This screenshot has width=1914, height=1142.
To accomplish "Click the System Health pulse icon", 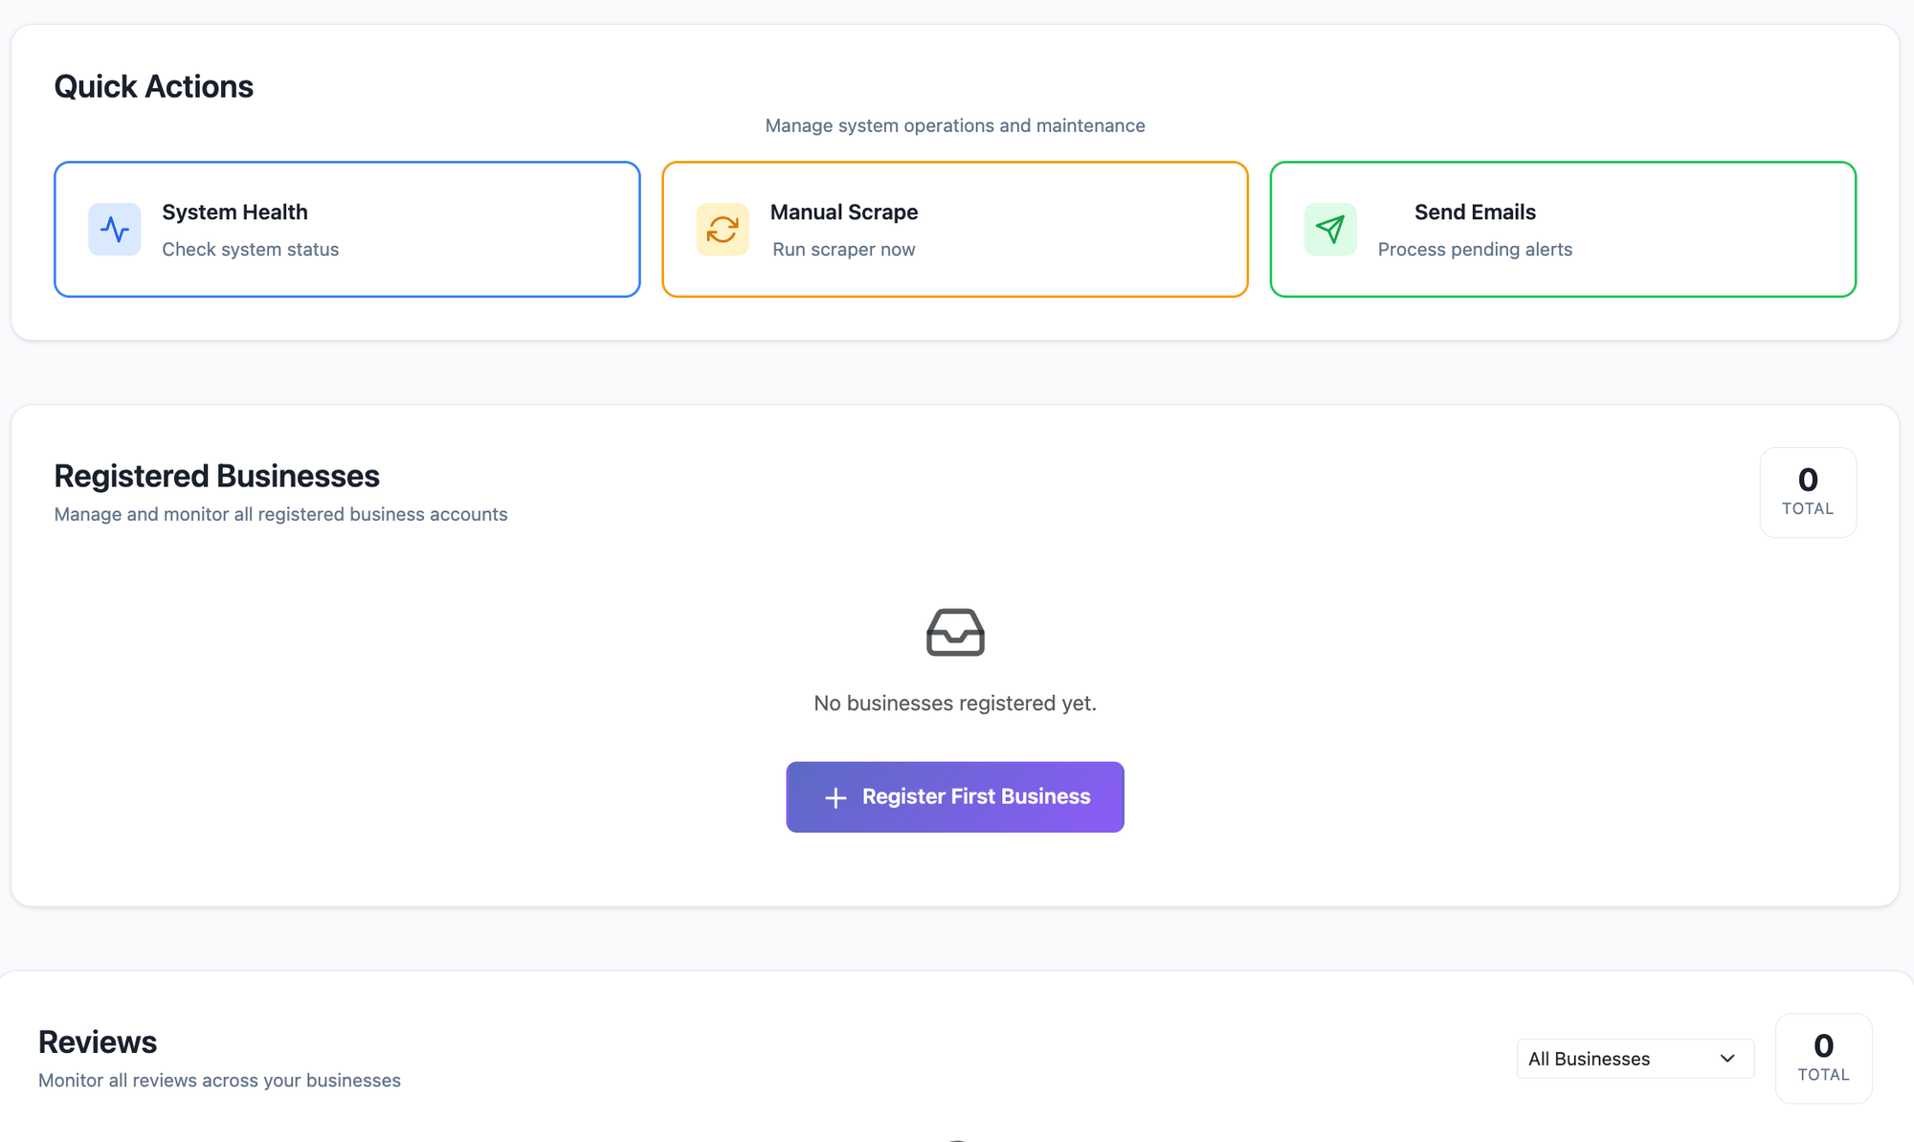I will coord(115,230).
